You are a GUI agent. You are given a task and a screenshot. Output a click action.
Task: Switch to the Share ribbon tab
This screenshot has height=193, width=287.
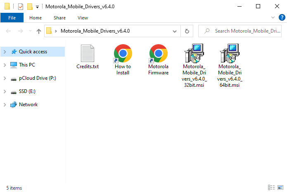[x=59, y=18]
